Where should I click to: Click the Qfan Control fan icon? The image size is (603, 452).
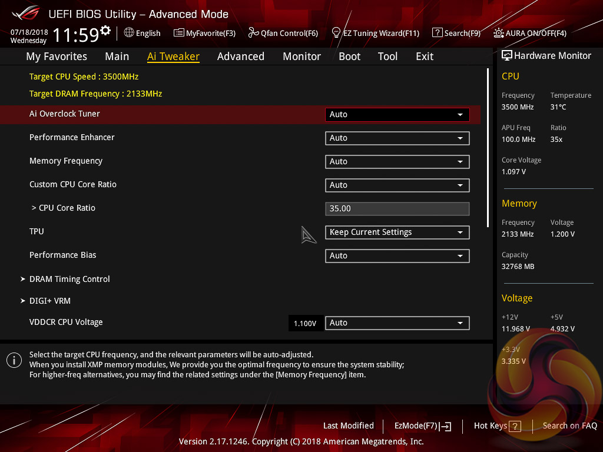coord(253,33)
